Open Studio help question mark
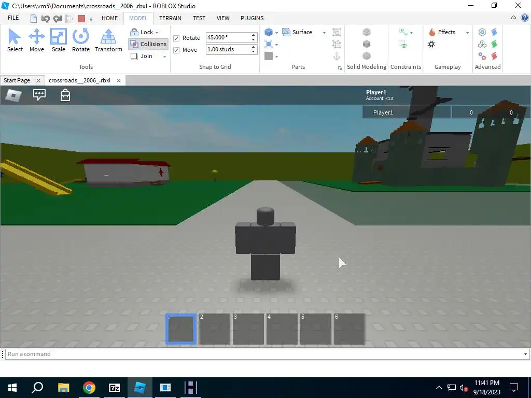Screen dimensions: 531x398 pyautogui.click(x=525, y=18)
